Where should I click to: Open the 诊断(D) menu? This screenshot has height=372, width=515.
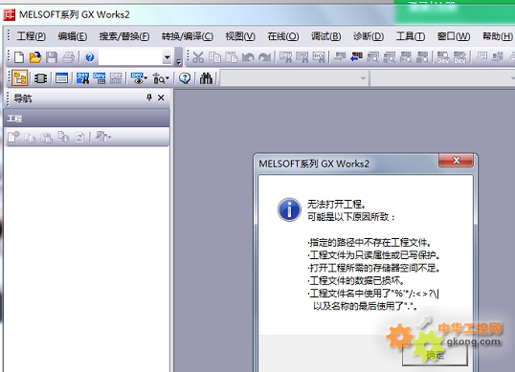point(369,36)
